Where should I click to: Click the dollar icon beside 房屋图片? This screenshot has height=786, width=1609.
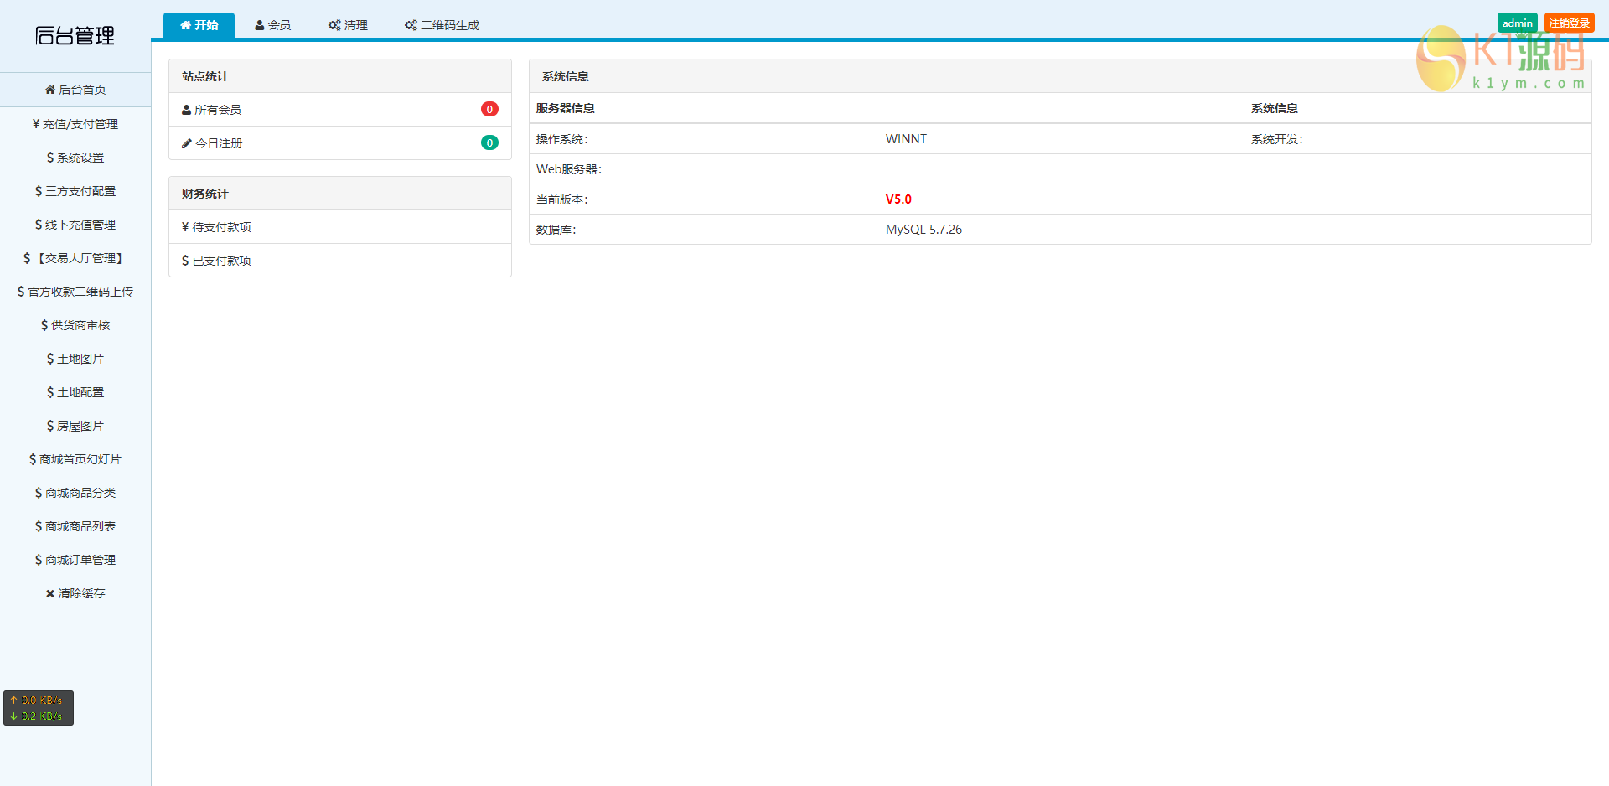tap(50, 426)
